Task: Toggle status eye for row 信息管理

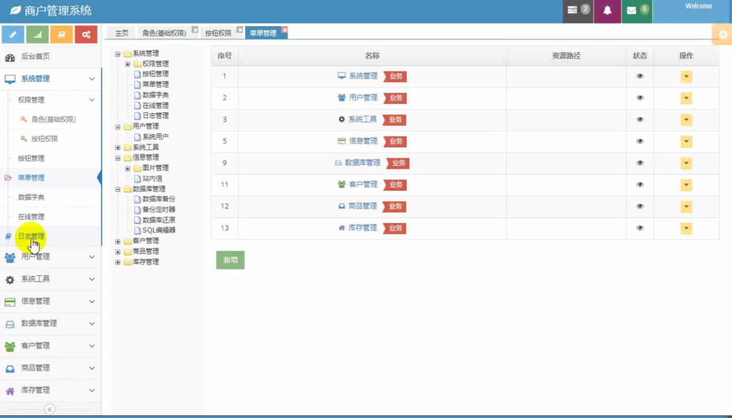Action: 640,141
